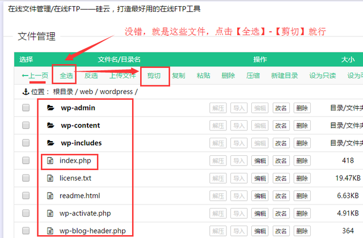Check the readme.html row checkbox
The height and width of the screenshot is (238, 363).
[x=26, y=195]
